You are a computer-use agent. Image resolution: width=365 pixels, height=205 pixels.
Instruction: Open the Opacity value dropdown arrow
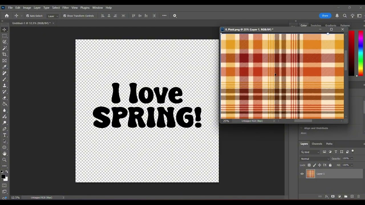point(352,159)
